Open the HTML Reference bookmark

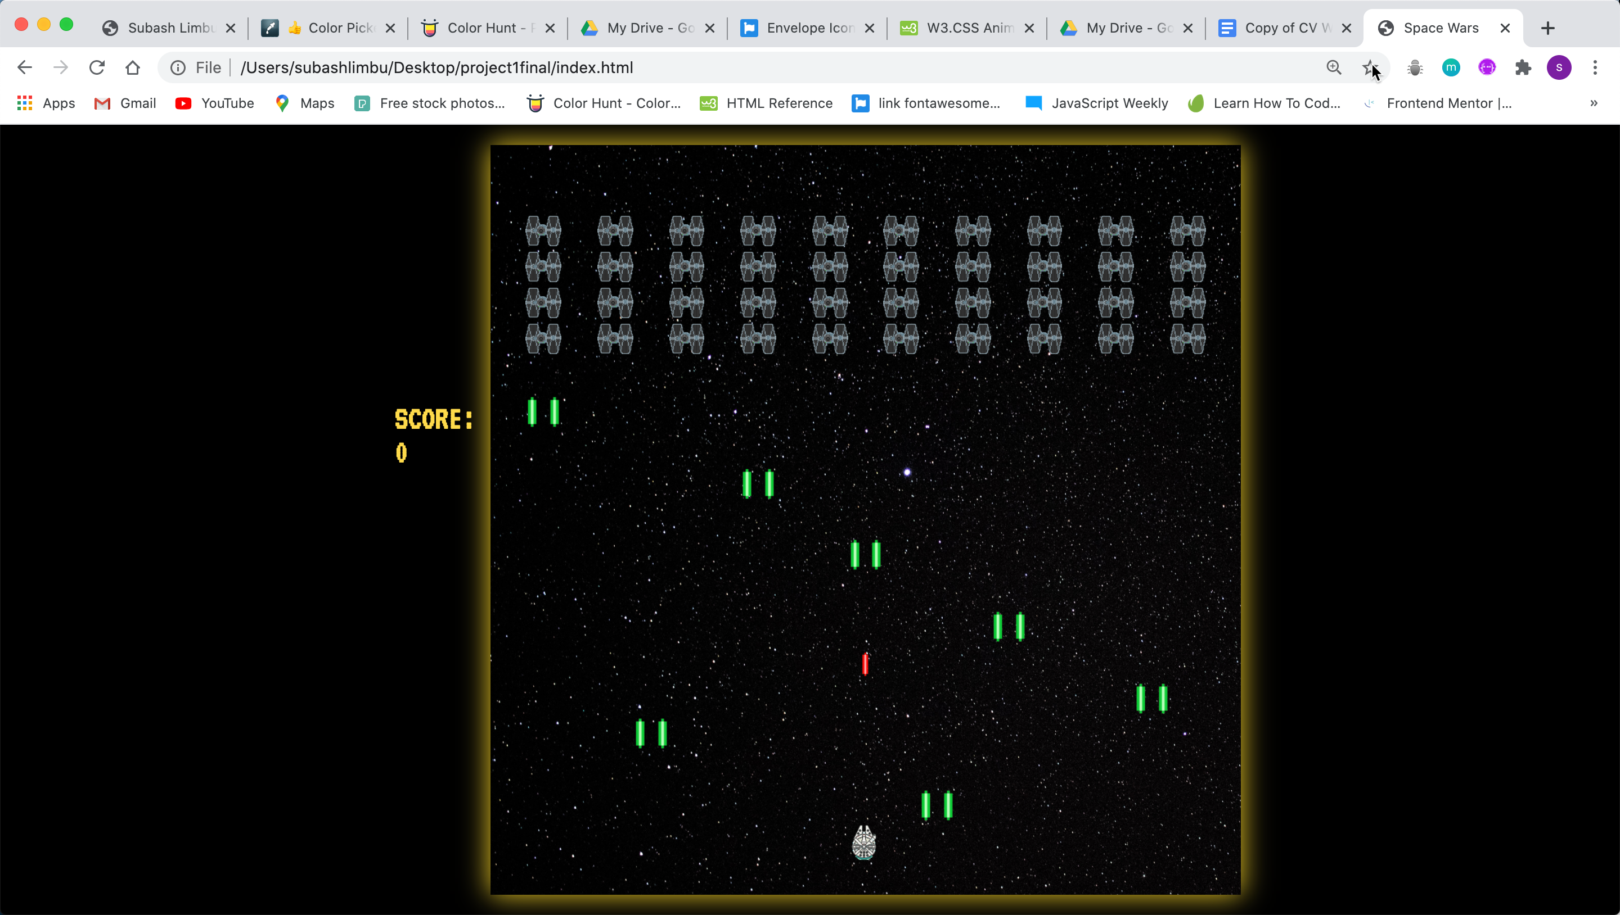[x=767, y=103]
